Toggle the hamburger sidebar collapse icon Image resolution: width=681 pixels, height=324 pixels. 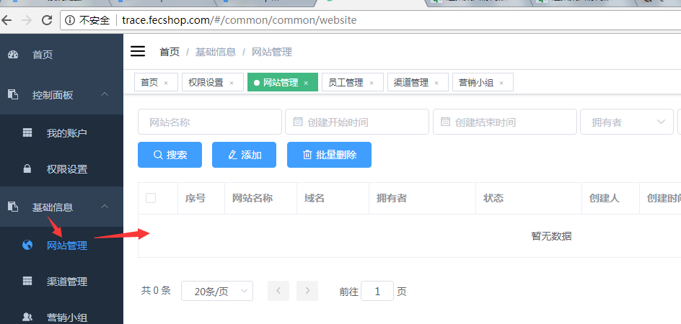tap(138, 51)
